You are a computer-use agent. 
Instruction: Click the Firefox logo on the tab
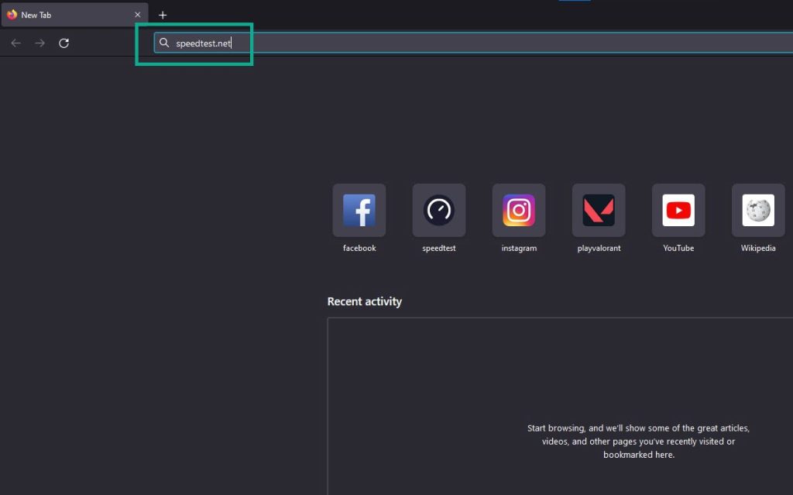12,15
